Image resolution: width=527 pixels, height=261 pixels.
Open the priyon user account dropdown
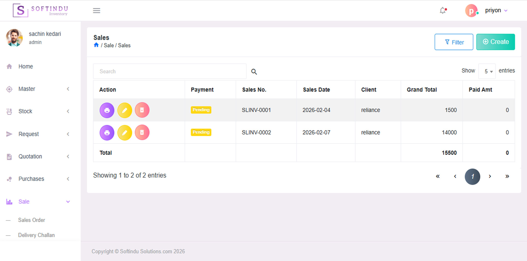tap(496, 10)
